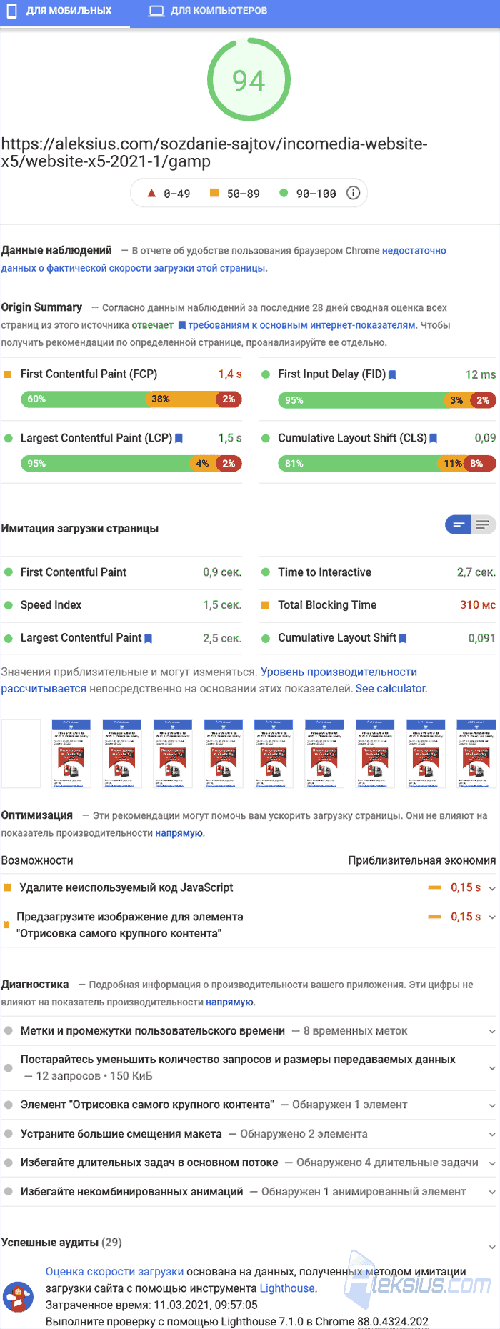This screenshot has height=1329, width=500.
Task: Expand the unused JavaScript removal opportunity
Action: (250, 887)
